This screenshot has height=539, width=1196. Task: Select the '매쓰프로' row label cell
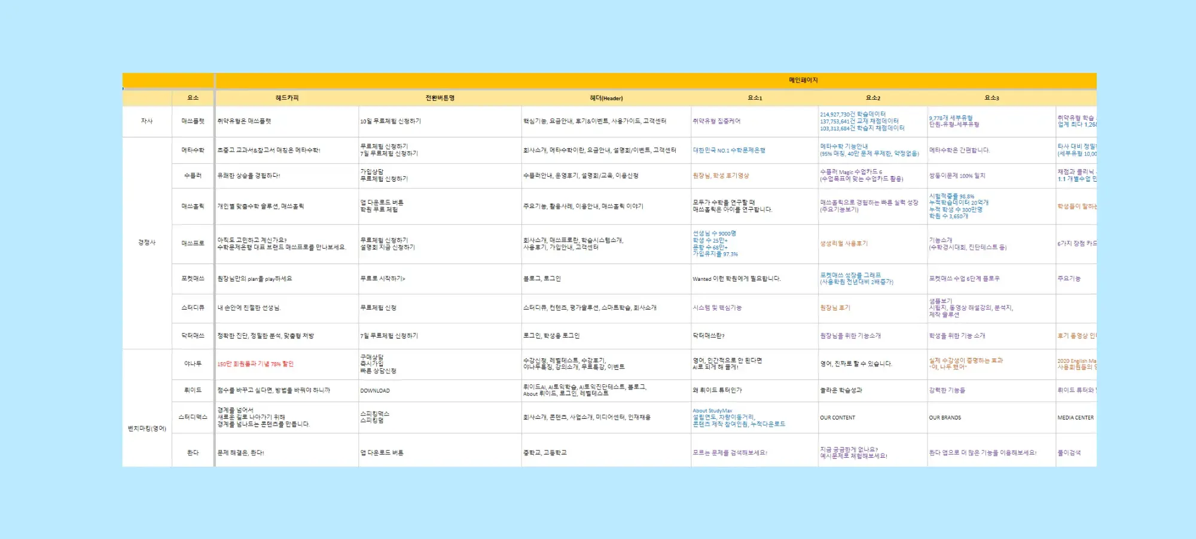pyautogui.click(x=193, y=244)
